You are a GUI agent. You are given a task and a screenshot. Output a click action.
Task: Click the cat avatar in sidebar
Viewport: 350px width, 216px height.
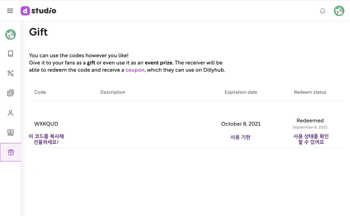[x=10, y=35]
